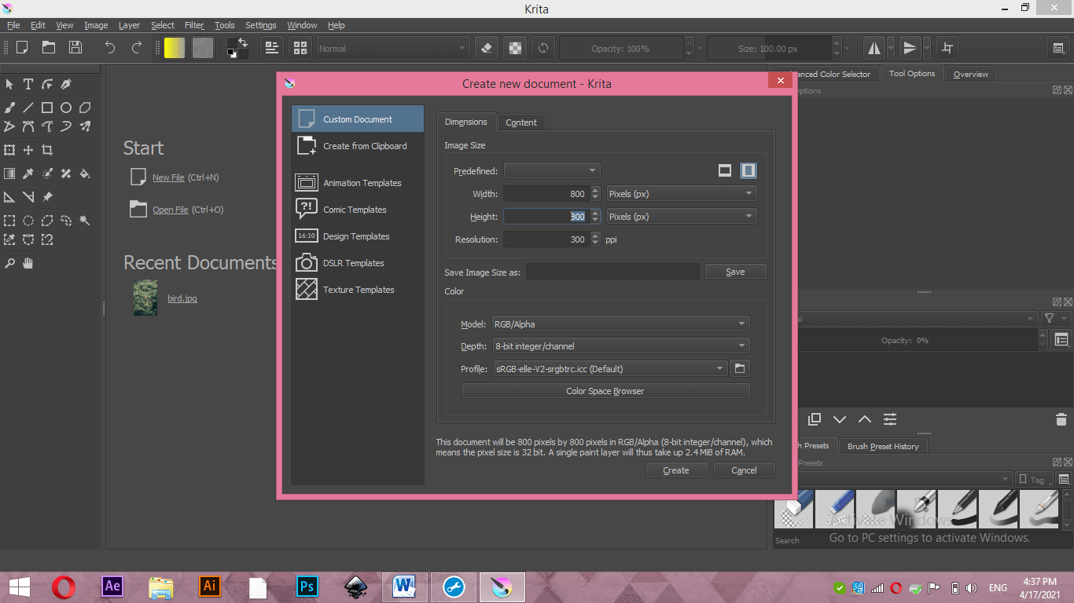Set landscape orientation in dialog
Image resolution: width=1074 pixels, height=603 pixels.
point(725,170)
